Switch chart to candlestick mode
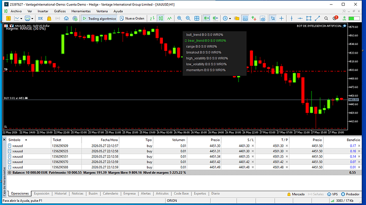366x205 pixels. pyautogui.click(x=161, y=18)
